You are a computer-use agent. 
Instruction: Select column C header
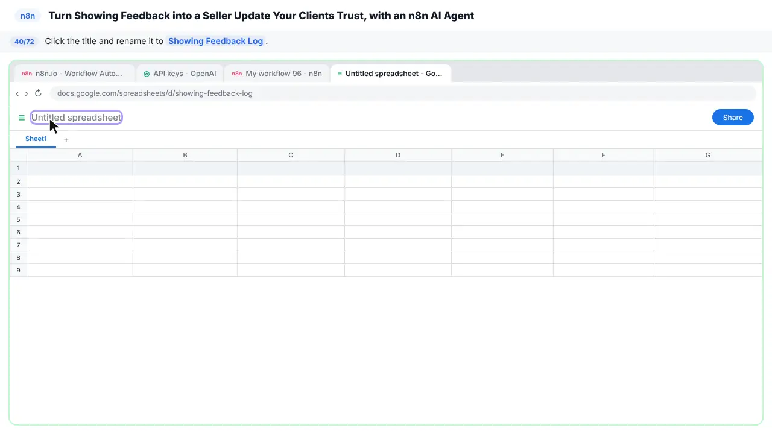tap(291, 155)
